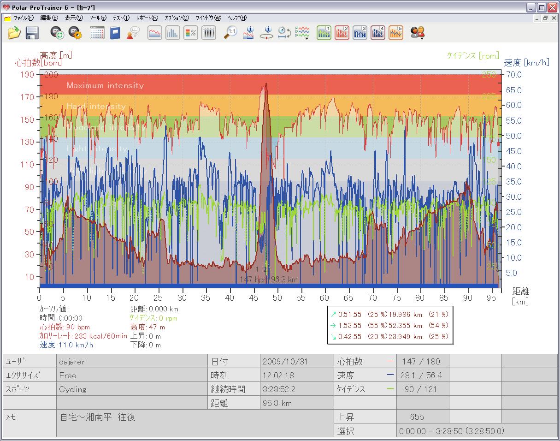Open watch connection settings gear icon
Image resolution: width=560 pixels, height=441 pixels.
click(x=75, y=33)
